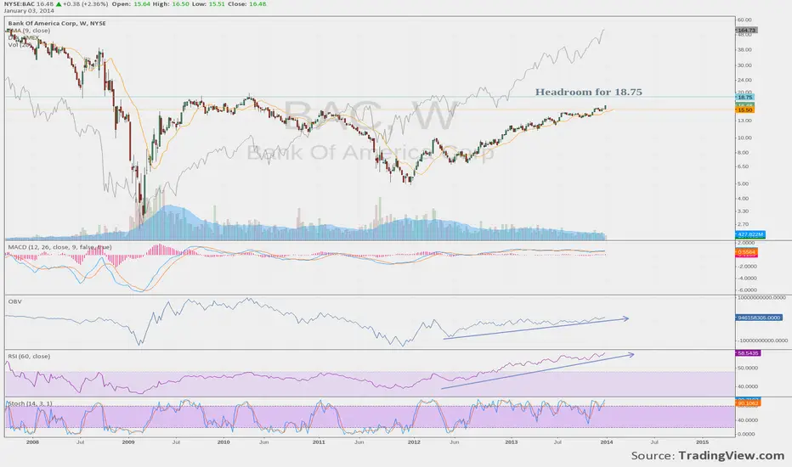This screenshot has width=792, height=467.
Task: Click the 30.00 price axis label
Action: click(744, 65)
